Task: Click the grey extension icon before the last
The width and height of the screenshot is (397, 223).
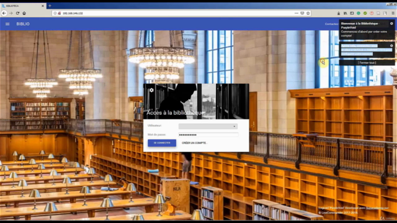Action: point(378,13)
